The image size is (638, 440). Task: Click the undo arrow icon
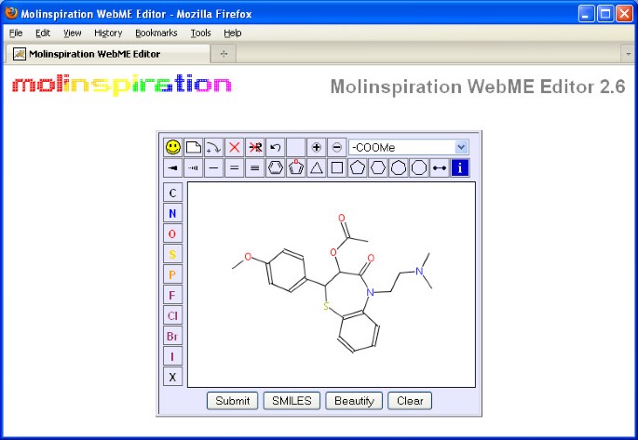276,147
